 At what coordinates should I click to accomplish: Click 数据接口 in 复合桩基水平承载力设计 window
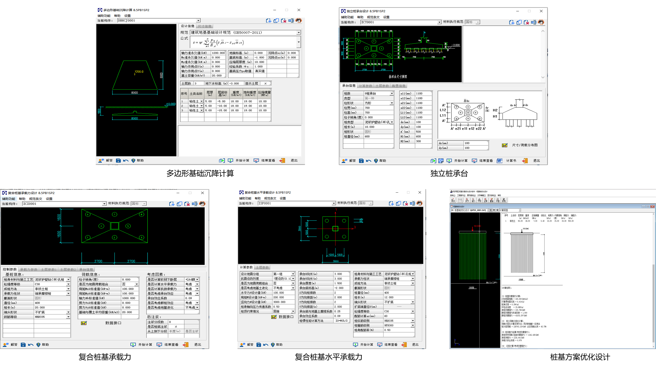click(x=286, y=317)
